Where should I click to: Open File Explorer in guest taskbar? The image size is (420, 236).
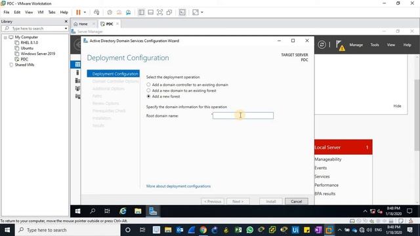point(138,211)
